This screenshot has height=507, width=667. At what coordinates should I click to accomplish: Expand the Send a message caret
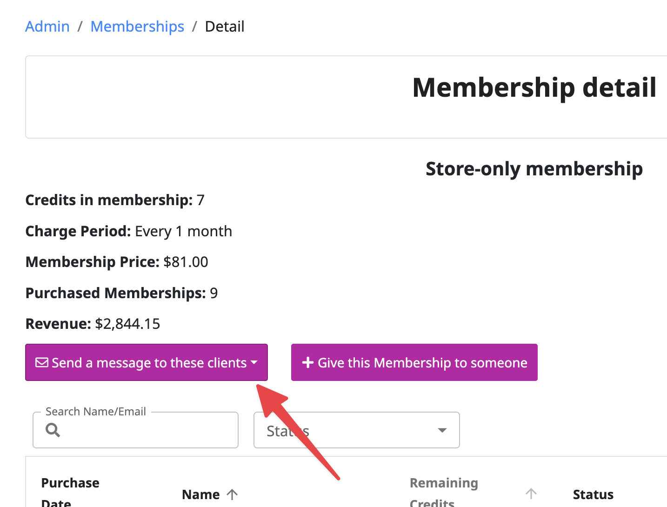point(254,362)
